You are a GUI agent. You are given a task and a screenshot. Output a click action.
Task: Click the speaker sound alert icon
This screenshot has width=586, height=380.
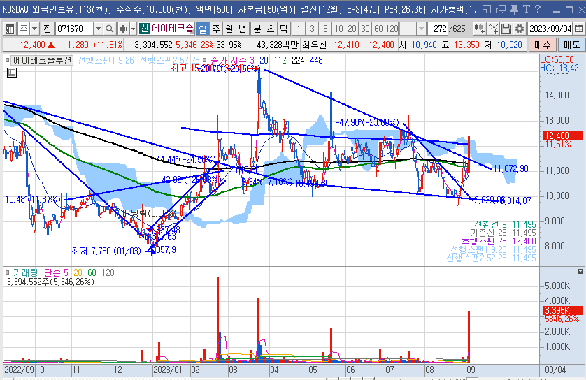pos(123,29)
